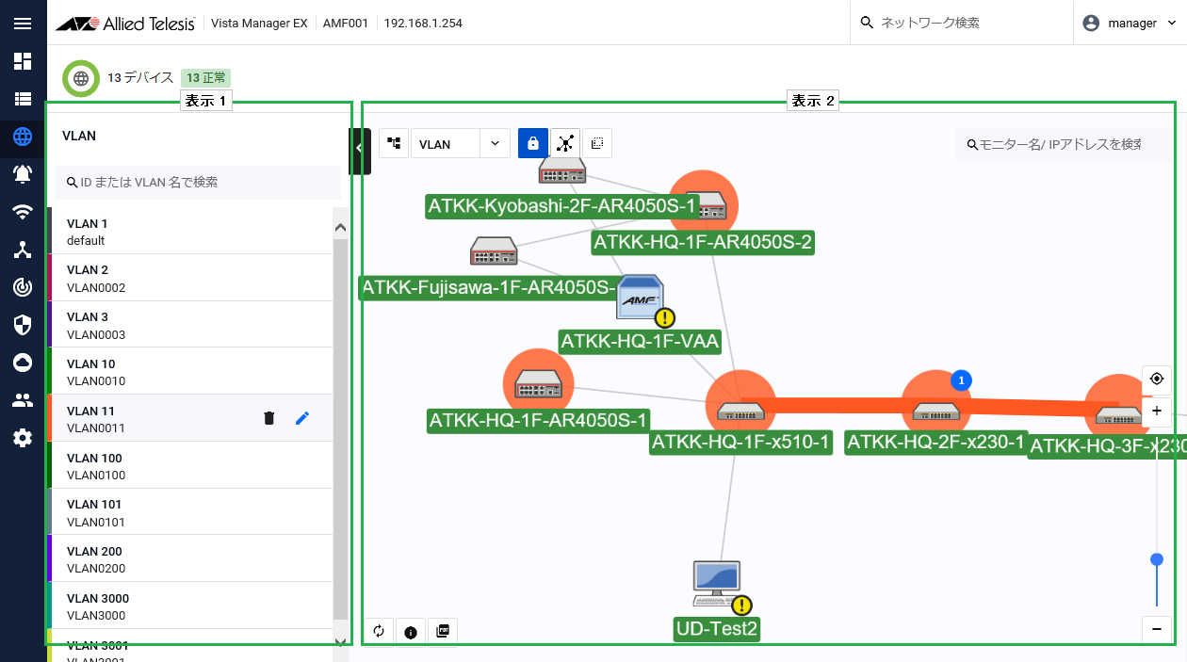The image size is (1187, 662).
Task: Select VLAN 100 in the list
Action: click(188, 465)
